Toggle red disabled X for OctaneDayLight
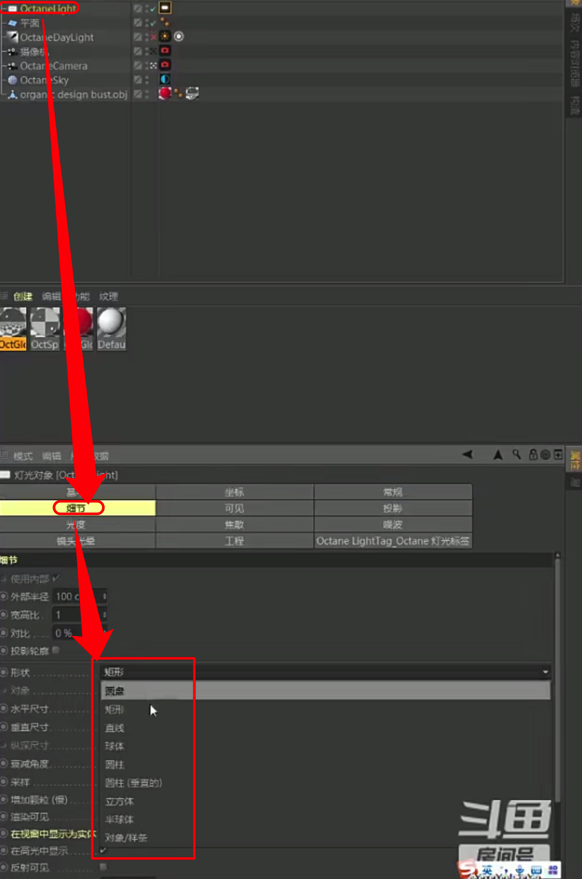The width and height of the screenshot is (582, 879). pos(153,37)
